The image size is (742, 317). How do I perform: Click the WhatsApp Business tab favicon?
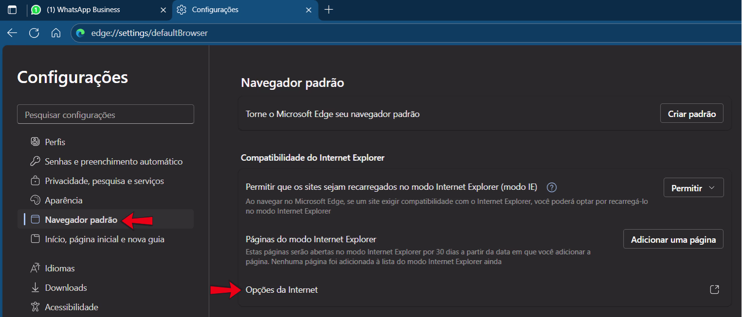pos(36,10)
